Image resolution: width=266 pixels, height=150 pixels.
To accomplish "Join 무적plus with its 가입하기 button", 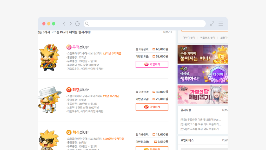I will [x=152, y=64].
